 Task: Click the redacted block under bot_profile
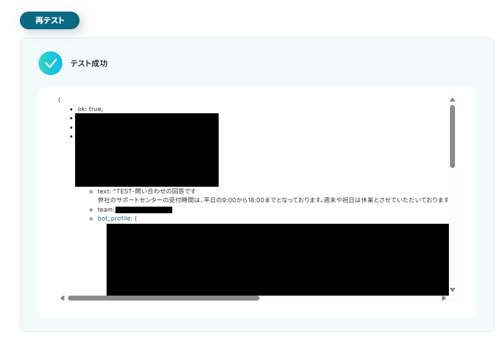(x=278, y=260)
